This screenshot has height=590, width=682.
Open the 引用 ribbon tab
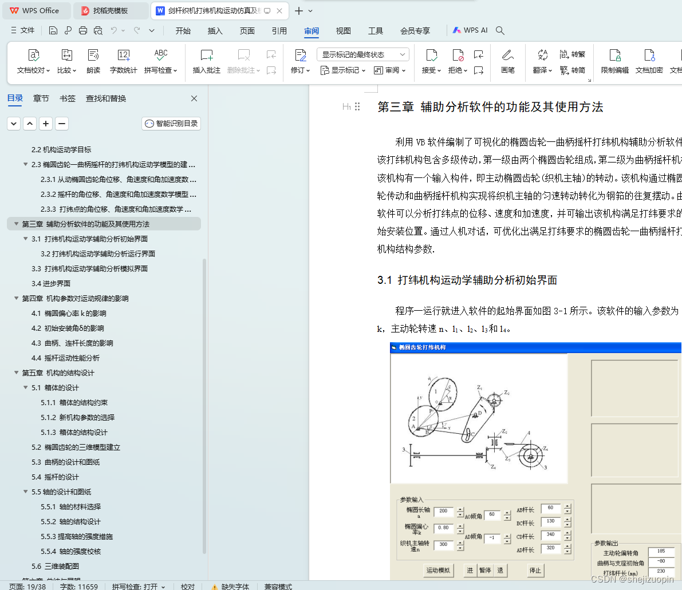pyautogui.click(x=279, y=31)
